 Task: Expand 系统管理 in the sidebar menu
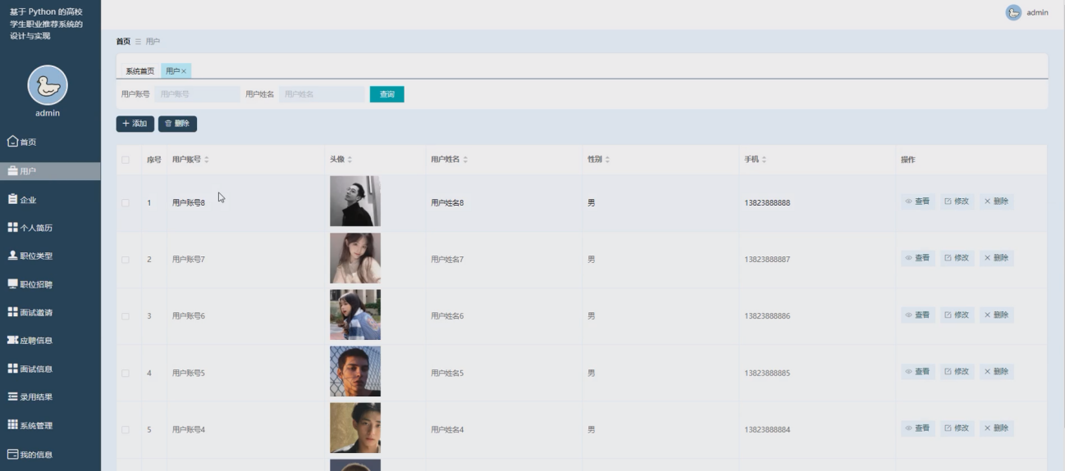(50, 425)
